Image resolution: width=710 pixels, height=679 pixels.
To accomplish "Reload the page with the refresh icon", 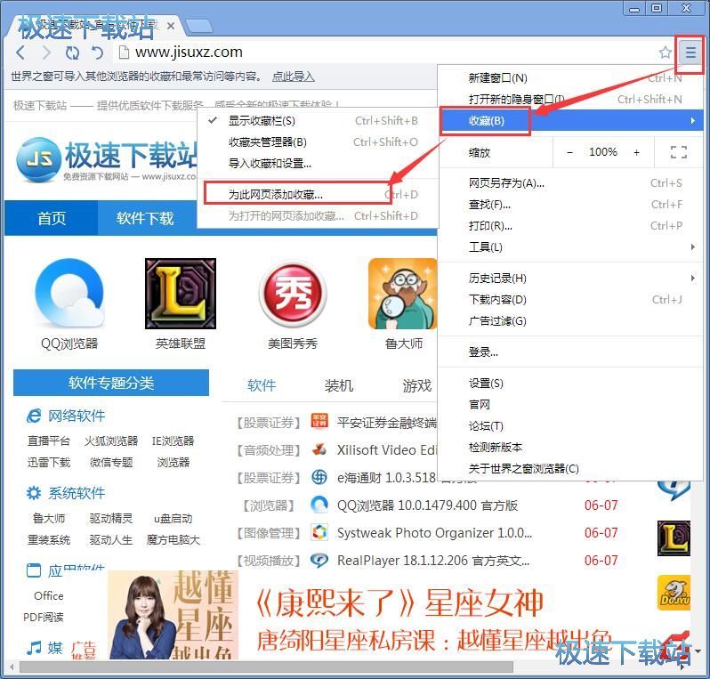I will pyautogui.click(x=72, y=53).
